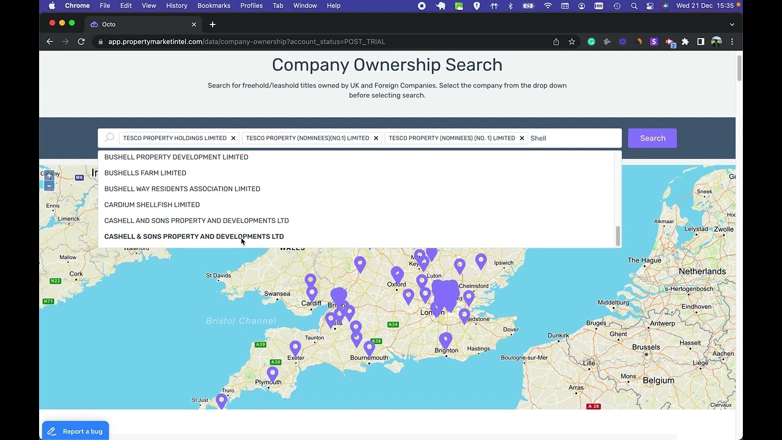Click the purple Search button

tap(652, 138)
